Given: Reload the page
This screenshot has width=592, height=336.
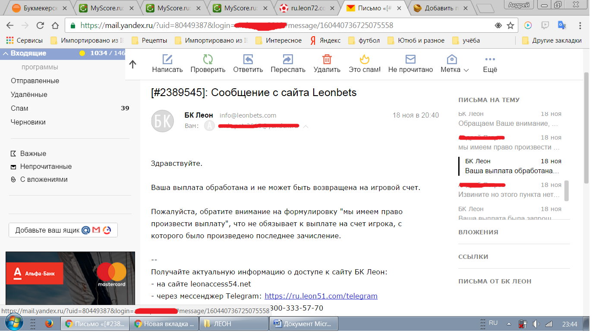Looking at the screenshot, I should click(x=40, y=25).
